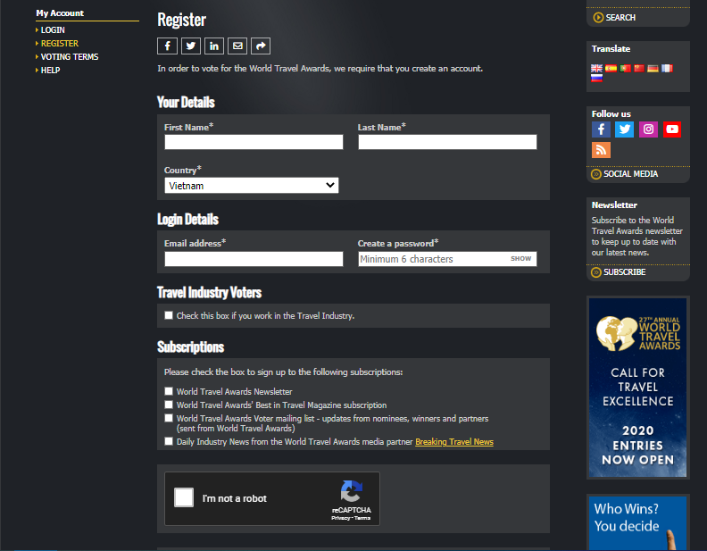
Task: Share page via LinkedIn icon under Register
Action: tap(214, 46)
